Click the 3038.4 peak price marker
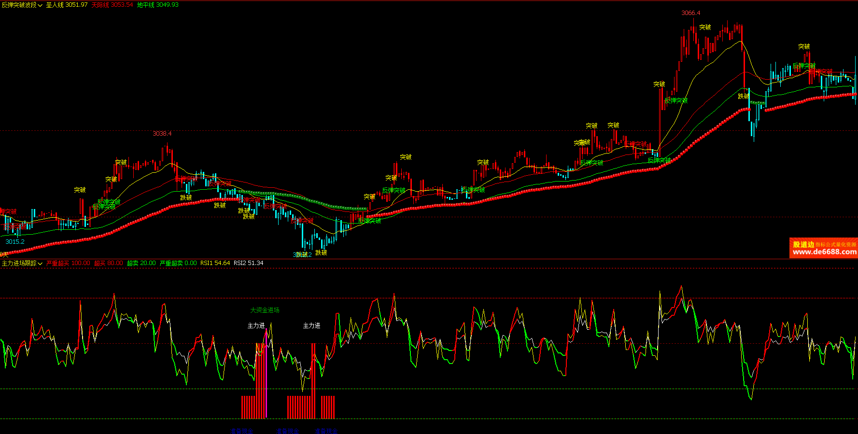Image resolution: width=858 pixels, height=434 pixels. [162, 134]
